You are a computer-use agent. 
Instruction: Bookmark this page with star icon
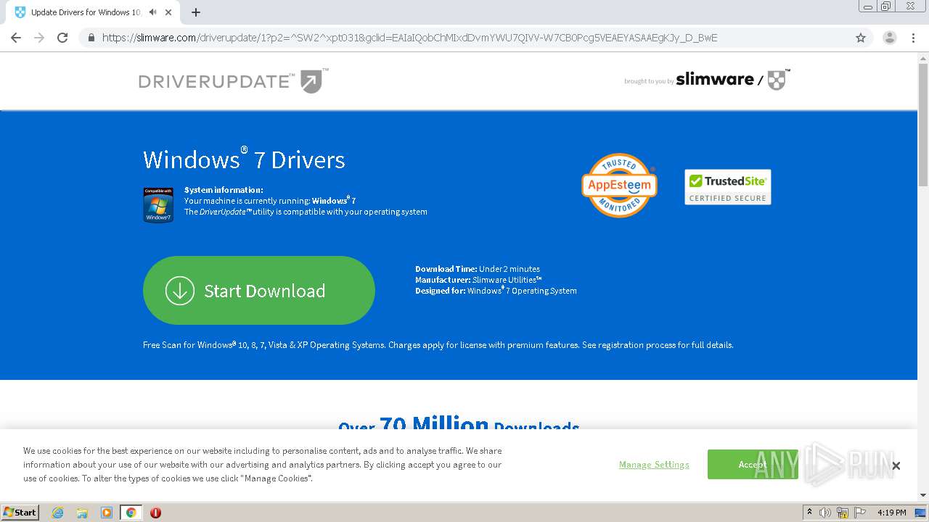click(x=861, y=38)
